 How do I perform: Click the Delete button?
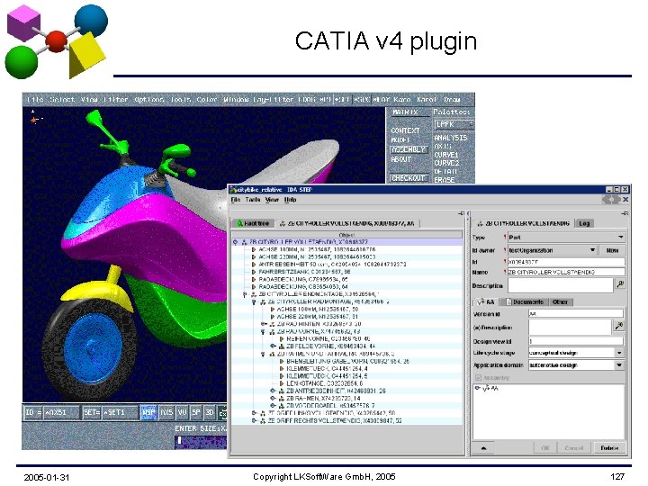click(609, 448)
